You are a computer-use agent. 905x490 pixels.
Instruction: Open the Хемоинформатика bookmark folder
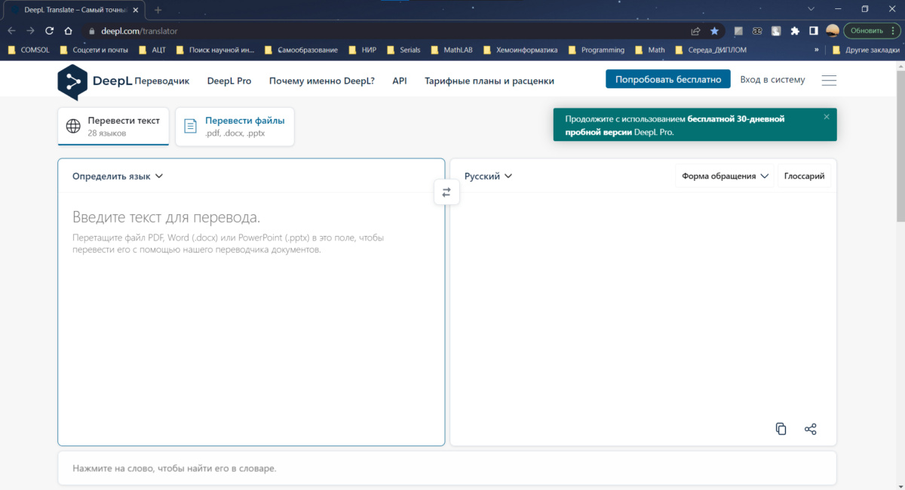pyautogui.click(x=520, y=50)
